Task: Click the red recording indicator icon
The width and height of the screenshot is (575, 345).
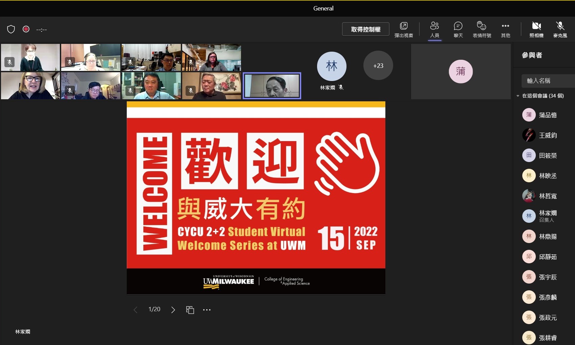Action: click(26, 29)
